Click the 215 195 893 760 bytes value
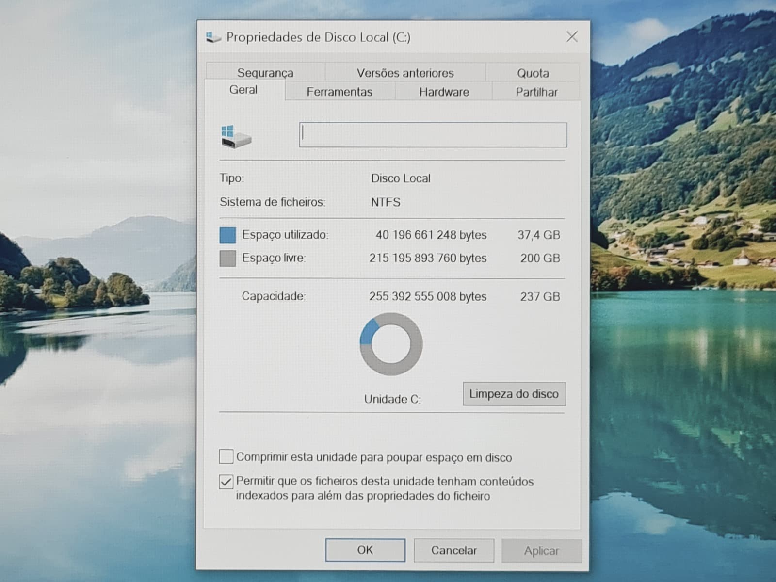This screenshot has width=776, height=582. pyautogui.click(x=428, y=258)
